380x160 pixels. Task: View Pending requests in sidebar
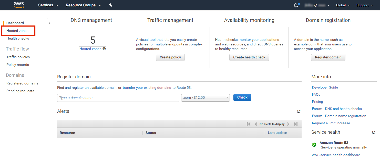pyautogui.click(x=20, y=91)
